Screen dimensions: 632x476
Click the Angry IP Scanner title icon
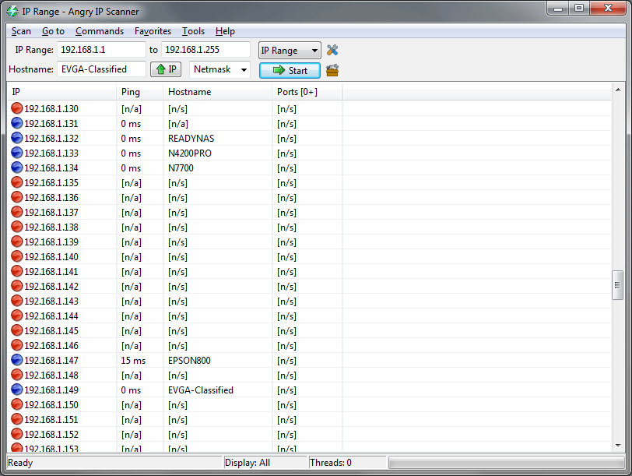pos(12,11)
